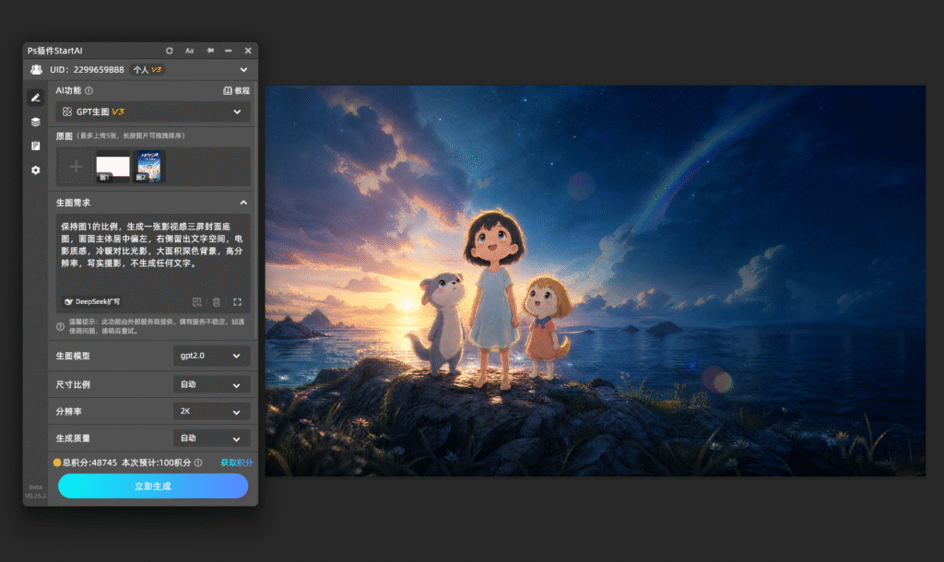Select the pencil edit sidebar icon
The height and width of the screenshot is (562, 944).
coord(36,98)
